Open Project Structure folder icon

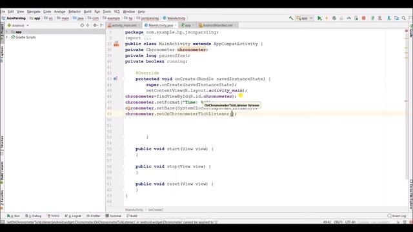(396, 18)
